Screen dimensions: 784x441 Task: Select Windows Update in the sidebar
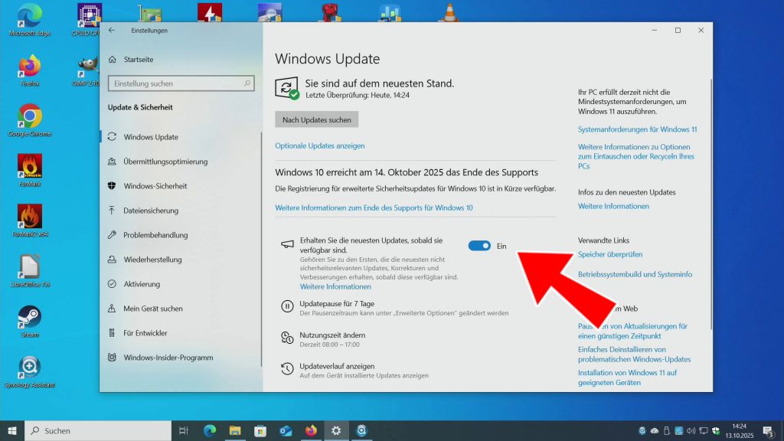(151, 137)
